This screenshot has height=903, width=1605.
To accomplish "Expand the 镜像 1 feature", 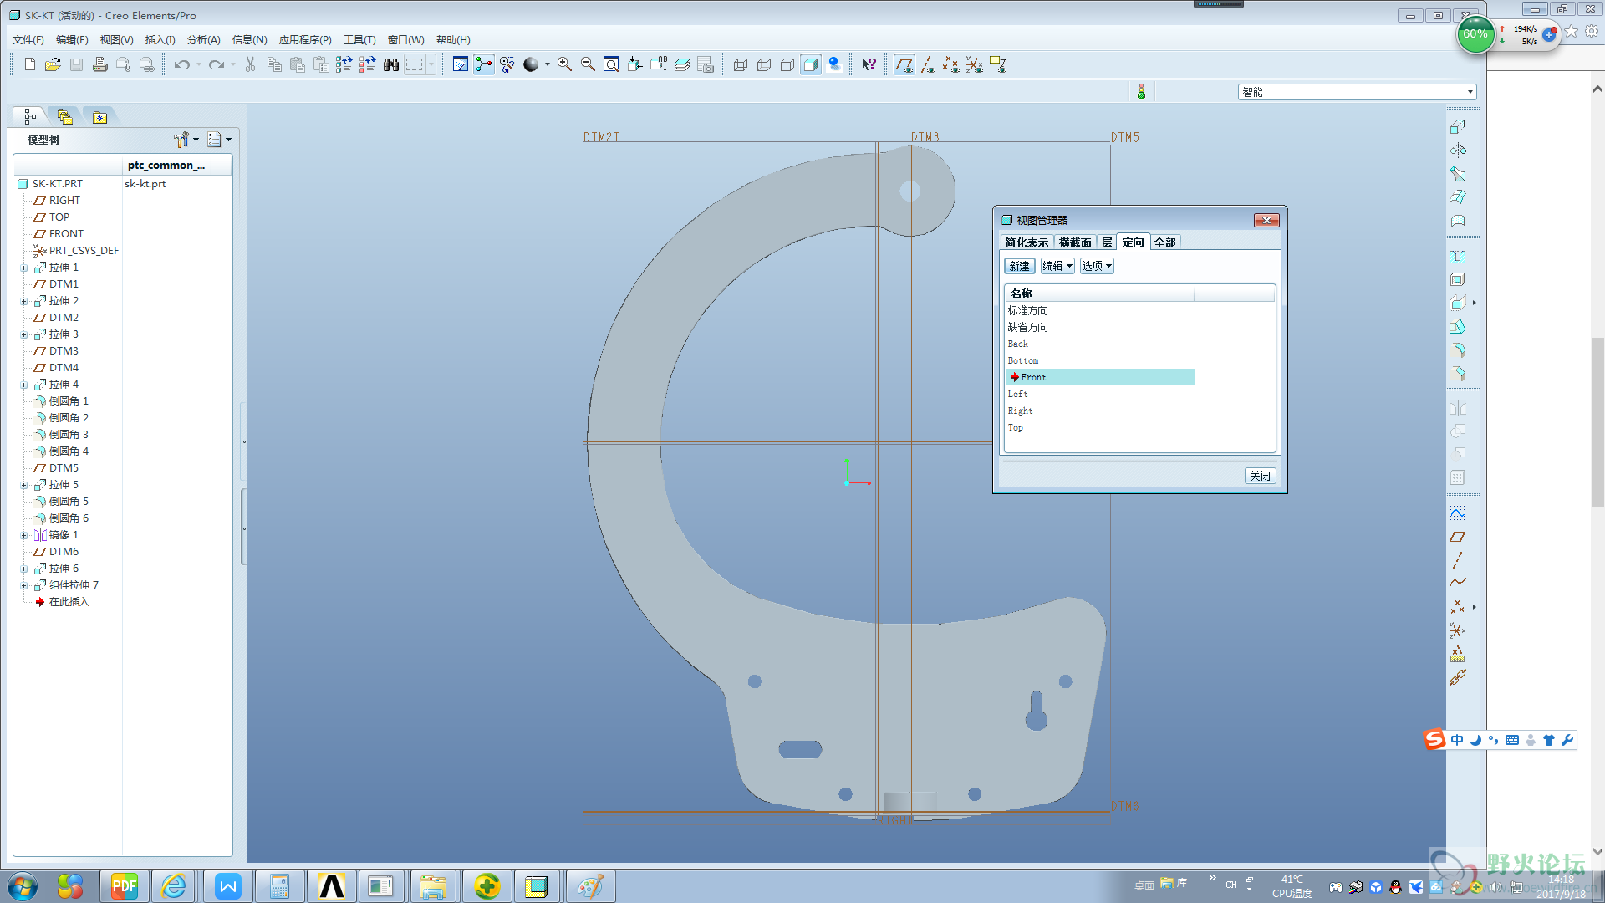I will point(24,535).
